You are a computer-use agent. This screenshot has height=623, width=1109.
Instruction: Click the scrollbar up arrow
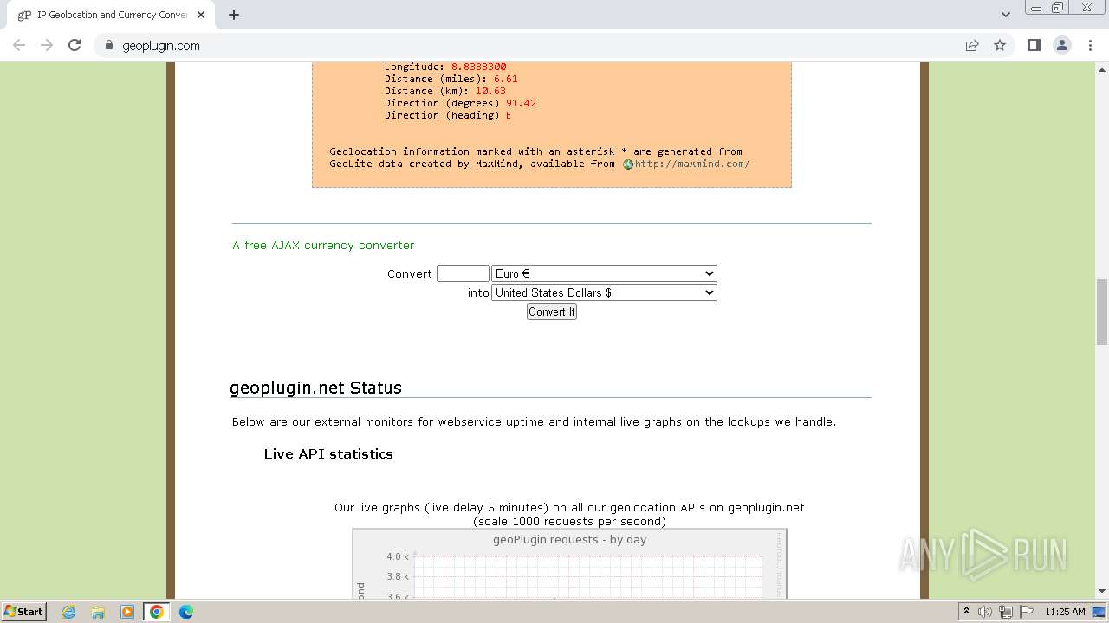[1102, 68]
